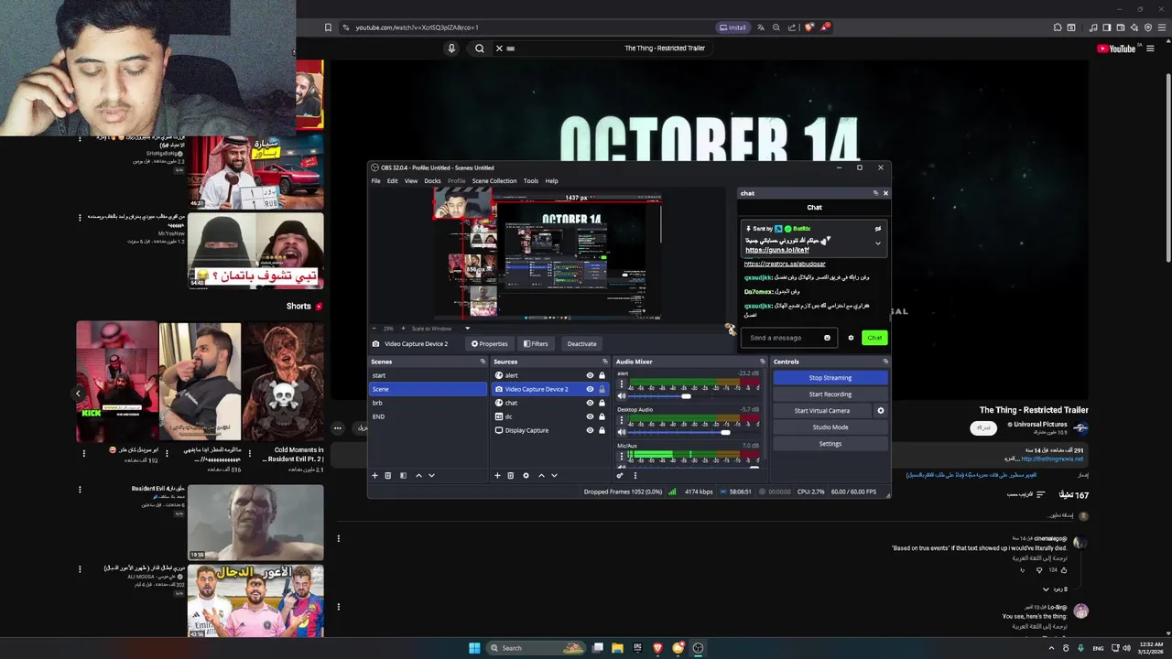Open the File menu in OBS

(x=375, y=181)
